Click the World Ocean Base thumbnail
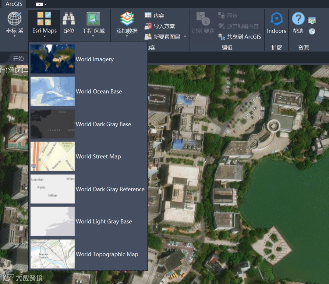 click(52, 91)
